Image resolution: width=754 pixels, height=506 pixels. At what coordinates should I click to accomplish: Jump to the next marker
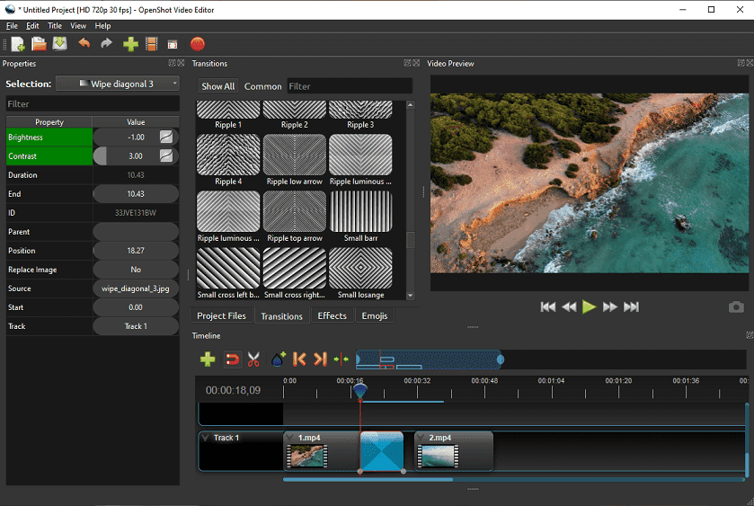click(x=320, y=360)
